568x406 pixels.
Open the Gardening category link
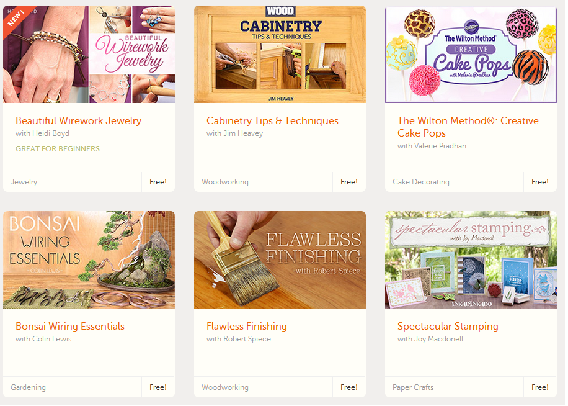29,387
